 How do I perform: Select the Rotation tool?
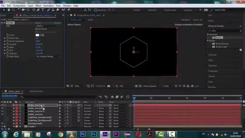pos(19,10)
